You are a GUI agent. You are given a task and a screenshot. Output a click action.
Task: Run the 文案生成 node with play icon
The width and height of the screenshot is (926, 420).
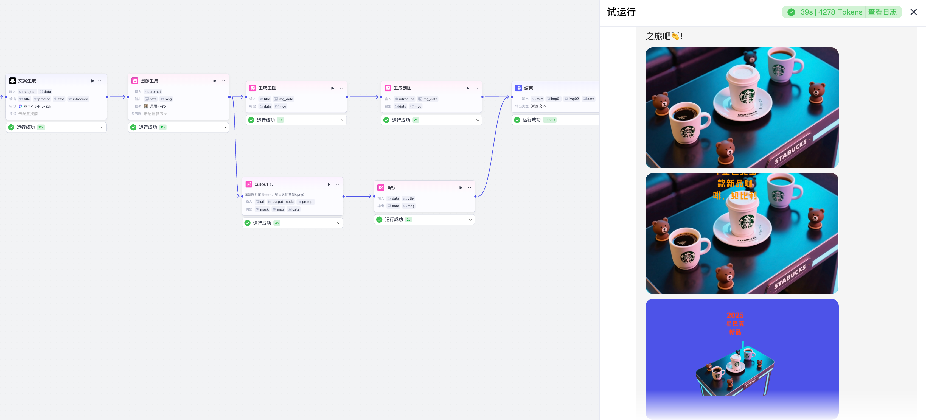click(x=92, y=81)
